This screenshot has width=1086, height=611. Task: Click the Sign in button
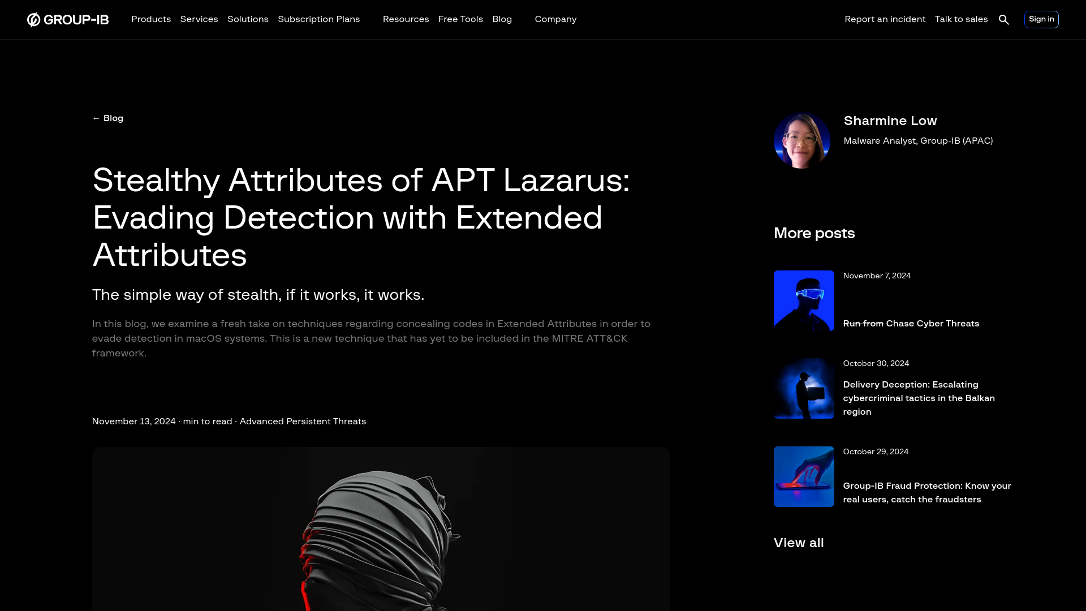coord(1041,19)
